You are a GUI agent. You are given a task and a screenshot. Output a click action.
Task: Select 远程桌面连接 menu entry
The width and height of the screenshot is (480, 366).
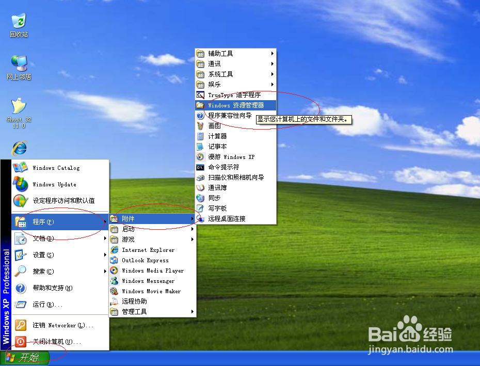(x=235, y=219)
